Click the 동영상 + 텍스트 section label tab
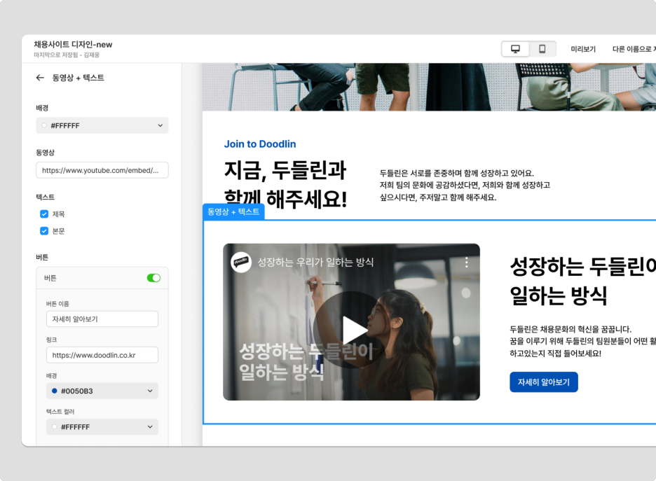This screenshot has height=481, width=656. 233,211
